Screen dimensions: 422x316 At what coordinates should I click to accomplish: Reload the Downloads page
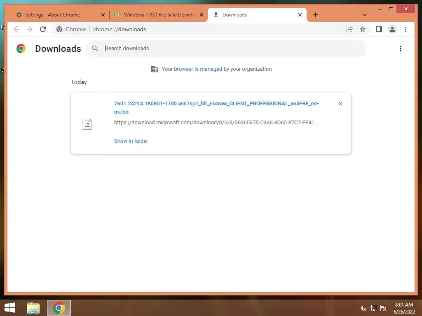click(x=43, y=29)
